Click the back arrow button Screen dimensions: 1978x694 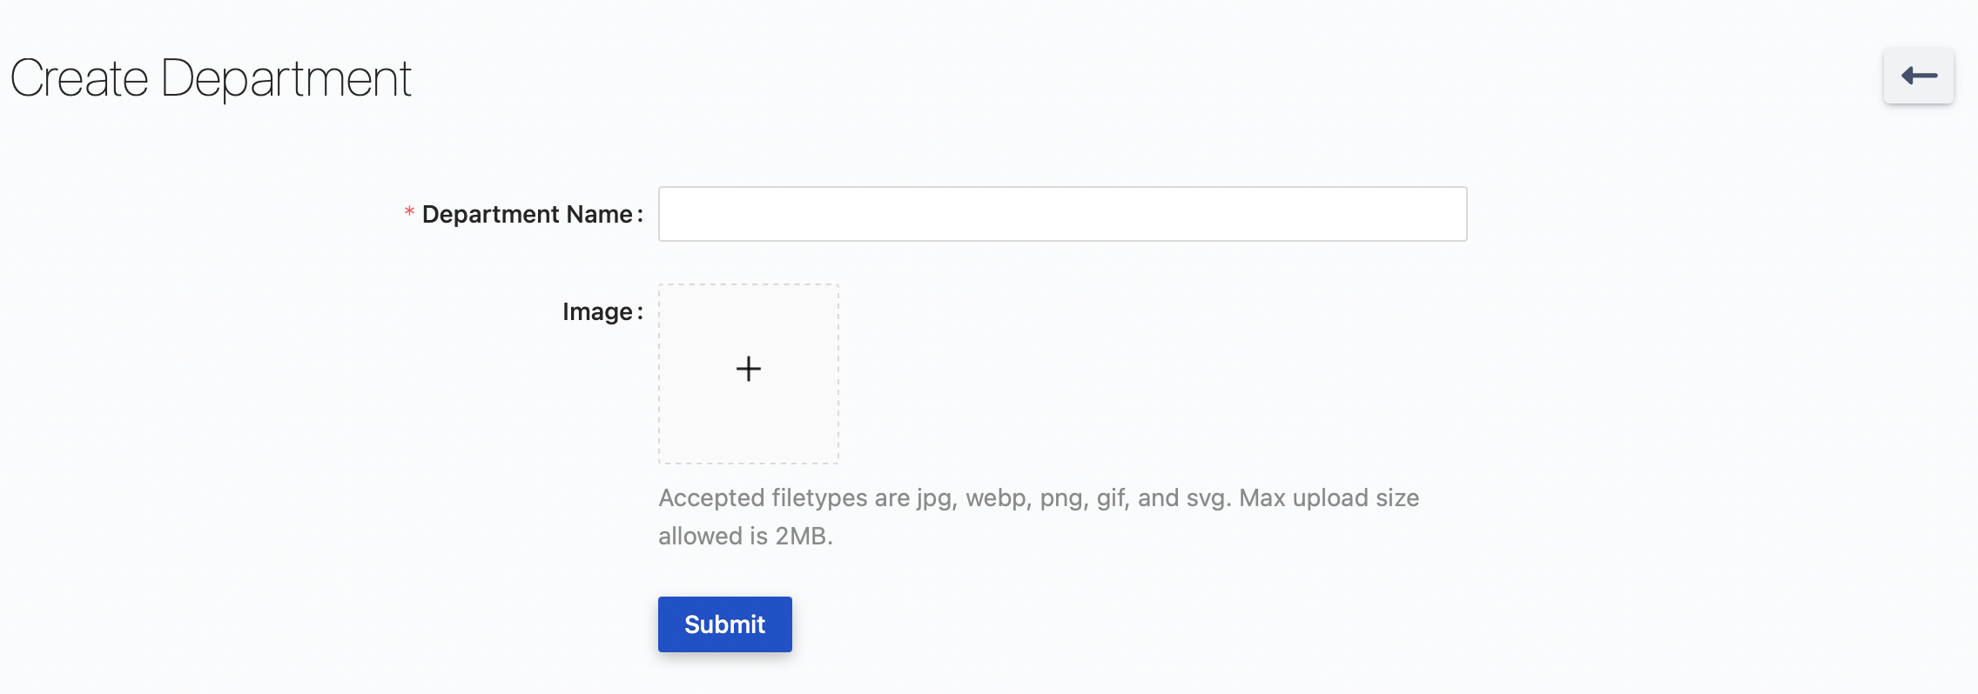1918,77
